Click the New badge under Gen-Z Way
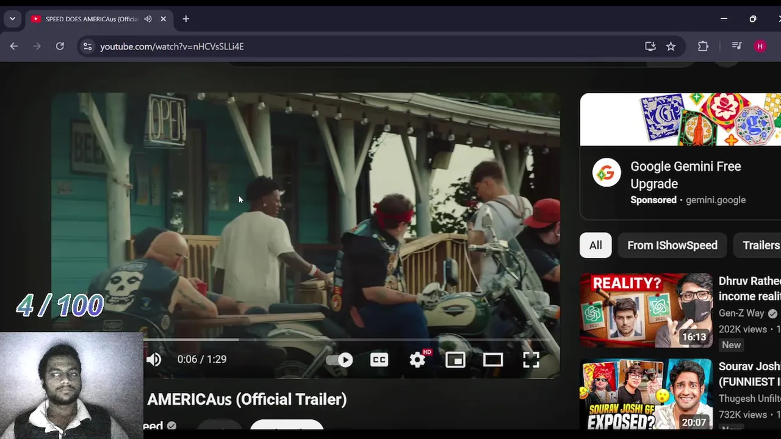 pos(732,345)
